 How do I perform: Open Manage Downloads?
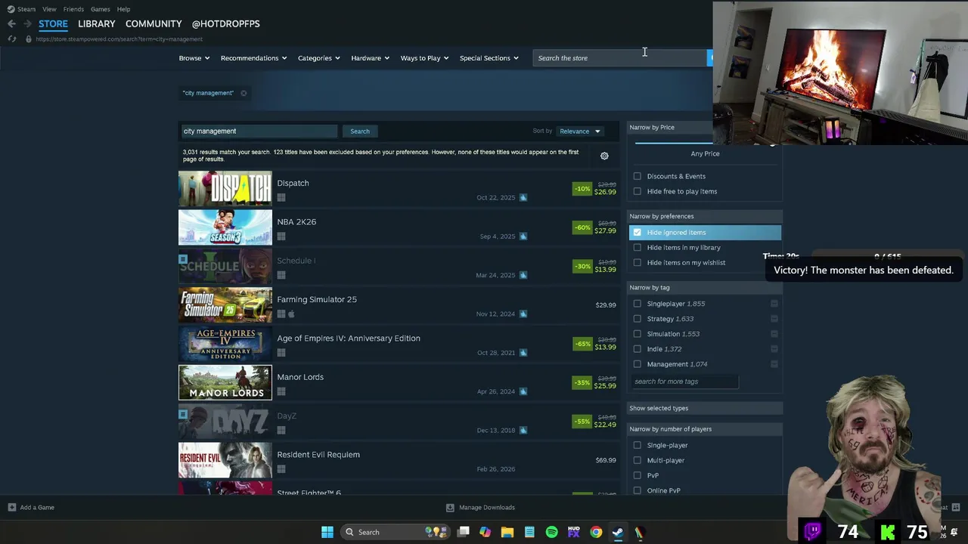(x=486, y=507)
